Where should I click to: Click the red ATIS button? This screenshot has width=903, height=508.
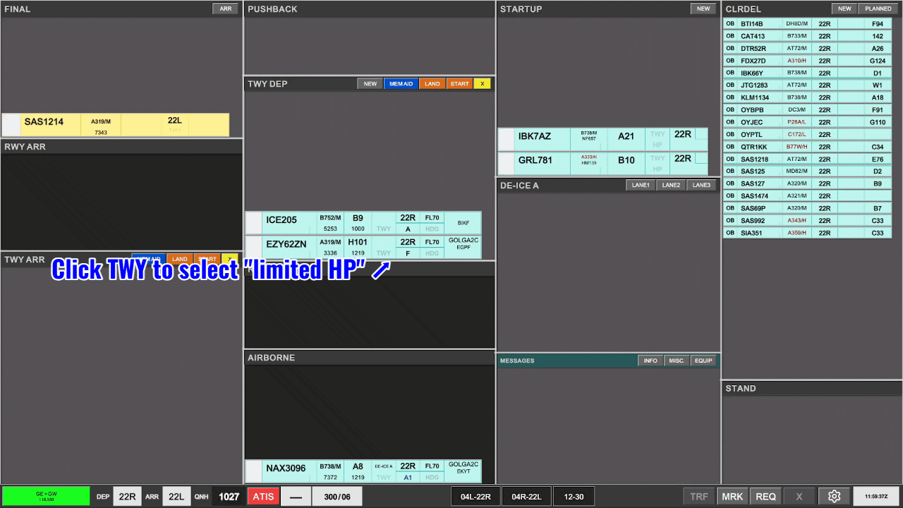tap(263, 496)
